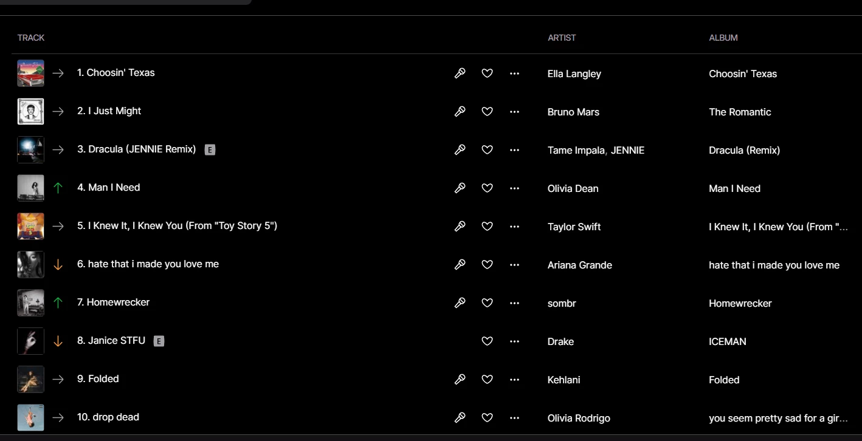This screenshot has height=441, width=862.
Task: Open lyrics for Kehlani's track
Action: 460,380
